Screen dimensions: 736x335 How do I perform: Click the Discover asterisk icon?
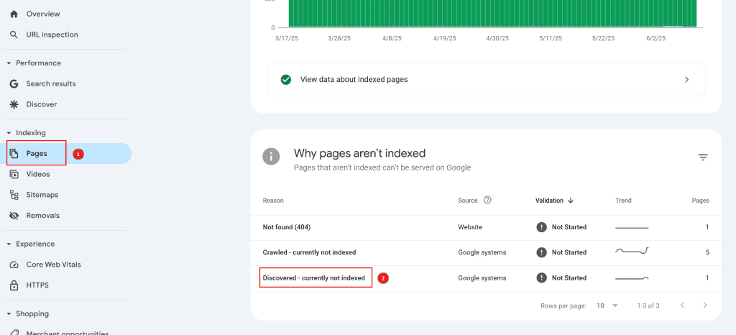[14, 104]
